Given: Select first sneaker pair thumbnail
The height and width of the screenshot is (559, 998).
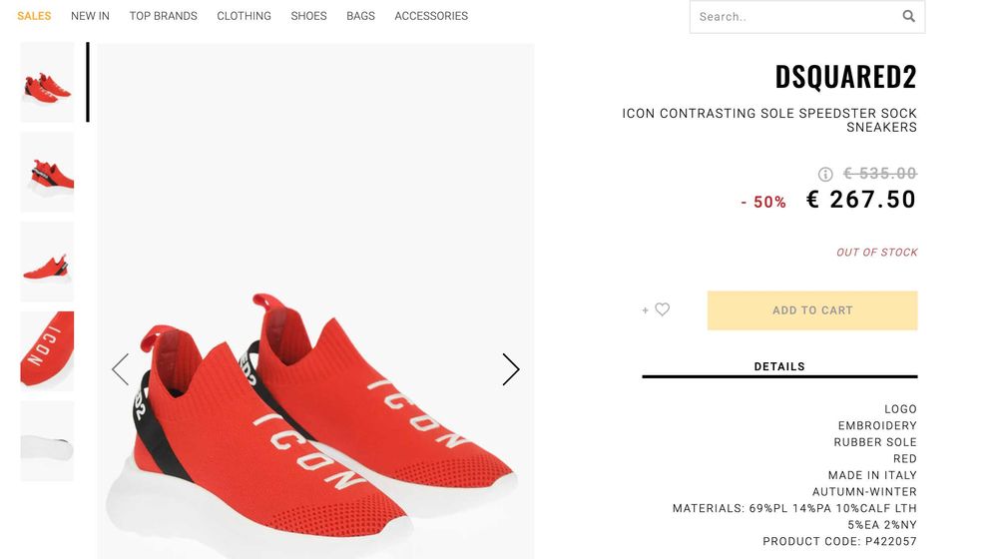Looking at the screenshot, I should 47,82.
